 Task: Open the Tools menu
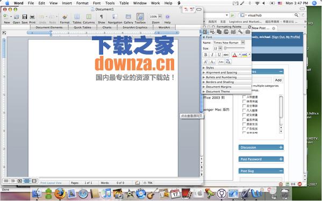pos(110,3)
